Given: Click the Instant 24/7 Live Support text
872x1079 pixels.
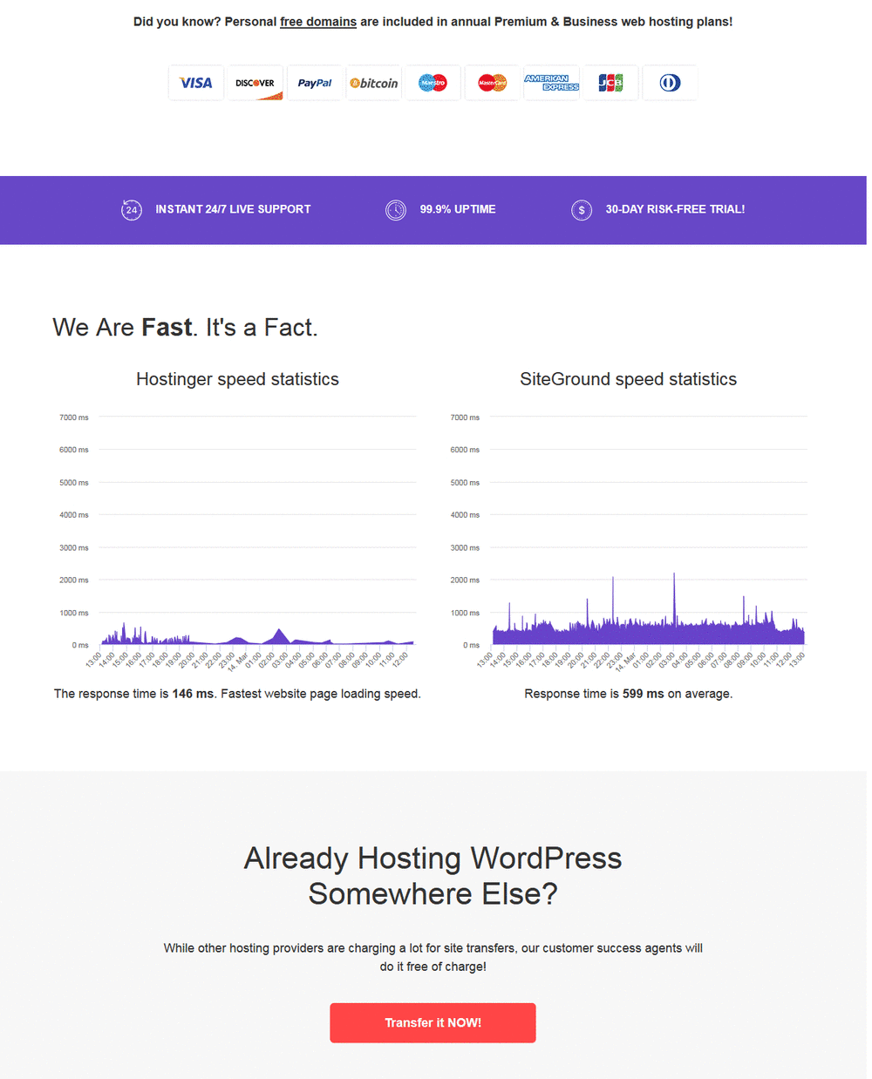Looking at the screenshot, I should click(x=233, y=209).
